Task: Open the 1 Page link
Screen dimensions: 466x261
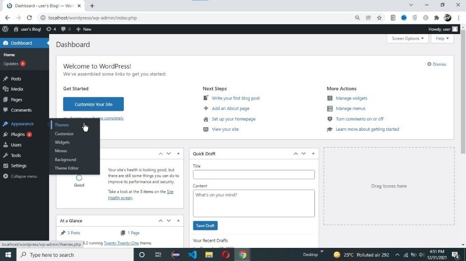Action: tap(134, 233)
